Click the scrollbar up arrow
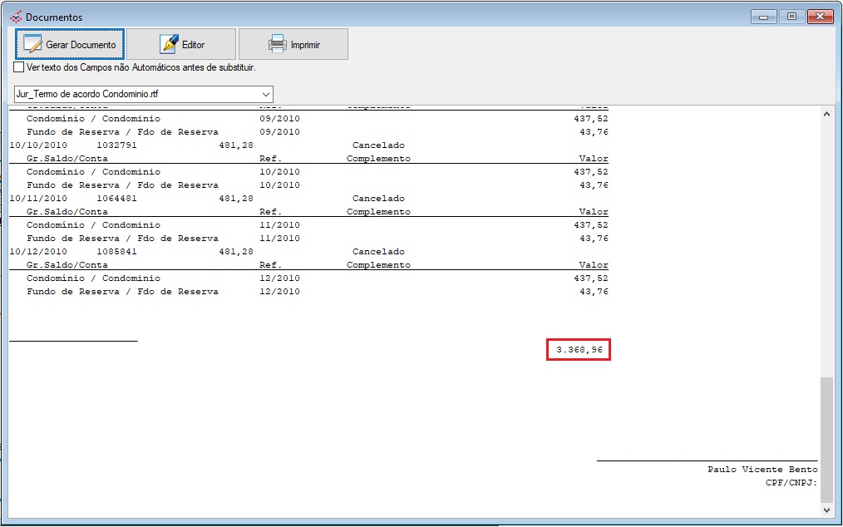843x527 pixels. 826,115
